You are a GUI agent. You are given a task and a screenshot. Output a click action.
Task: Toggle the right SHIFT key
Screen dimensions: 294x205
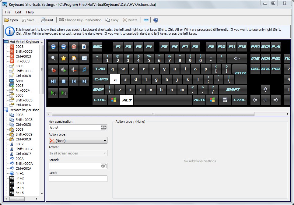[233, 90]
